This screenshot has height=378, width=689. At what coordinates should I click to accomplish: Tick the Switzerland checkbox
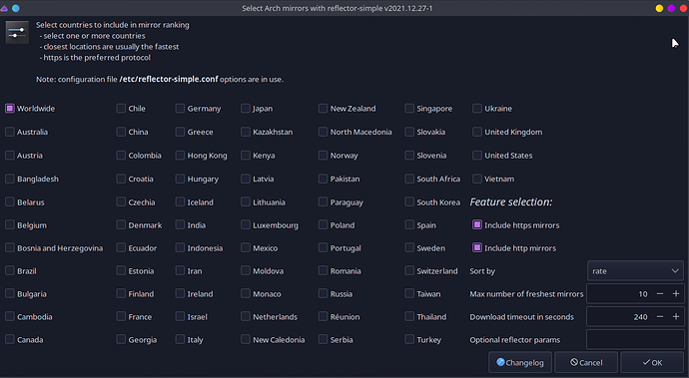(x=409, y=270)
